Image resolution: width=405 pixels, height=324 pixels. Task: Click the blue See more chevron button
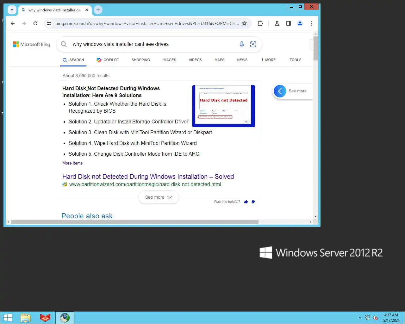click(280, 91)
